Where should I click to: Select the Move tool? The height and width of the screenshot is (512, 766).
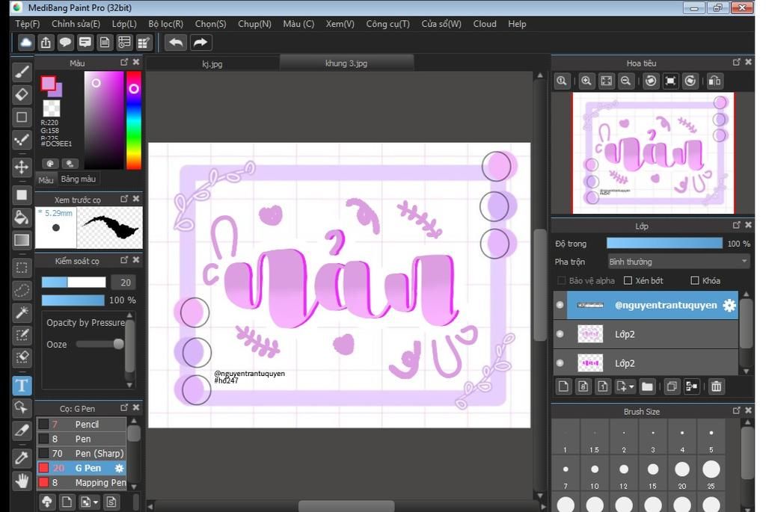tap(22, 167)
